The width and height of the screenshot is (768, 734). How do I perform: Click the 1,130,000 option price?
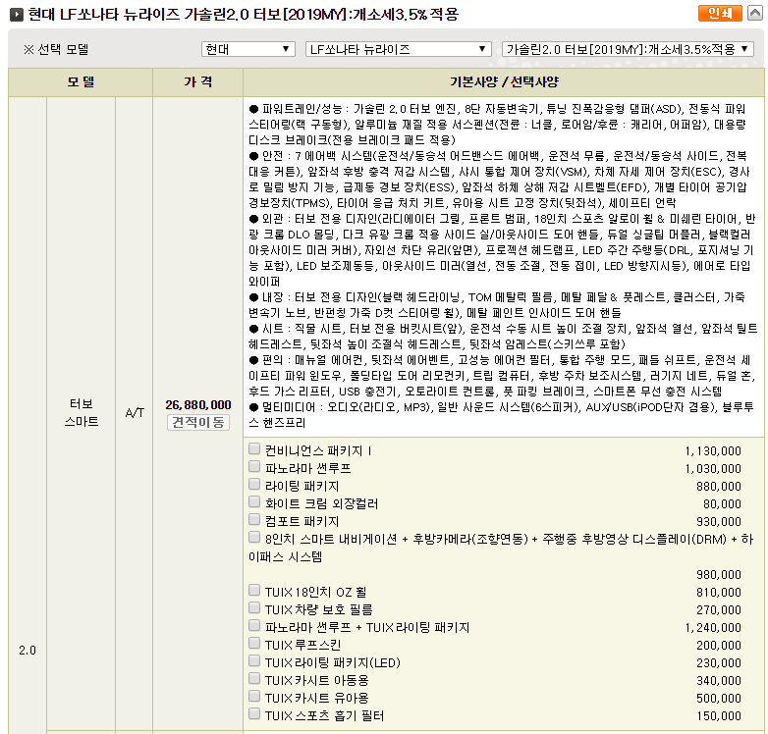click(x=713, y=451)
